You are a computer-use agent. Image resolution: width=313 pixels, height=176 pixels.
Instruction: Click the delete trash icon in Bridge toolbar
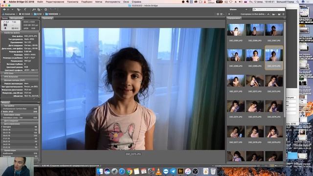[x=283, y=14]
